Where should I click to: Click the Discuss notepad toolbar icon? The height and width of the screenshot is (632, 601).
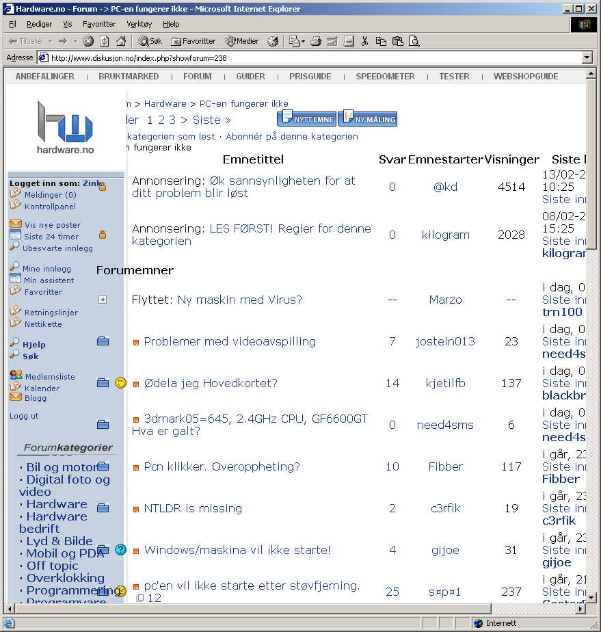click(349, 41)
